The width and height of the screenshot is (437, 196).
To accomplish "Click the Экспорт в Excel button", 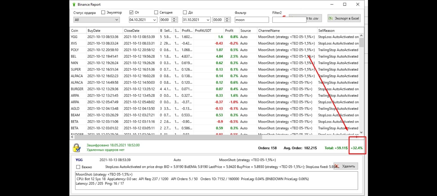I will (x=344, y=18).
